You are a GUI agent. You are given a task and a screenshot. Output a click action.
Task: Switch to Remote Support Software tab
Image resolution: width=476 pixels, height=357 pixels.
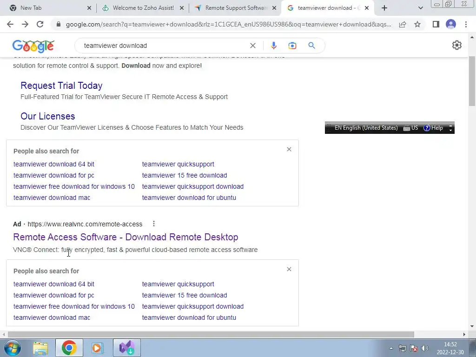236,8
